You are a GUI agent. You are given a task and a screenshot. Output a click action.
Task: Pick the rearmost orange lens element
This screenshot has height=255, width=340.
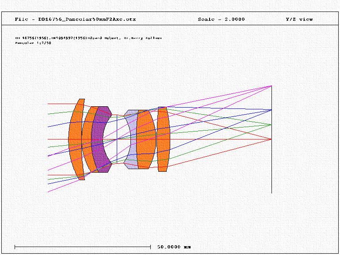(x=163, y=139)
